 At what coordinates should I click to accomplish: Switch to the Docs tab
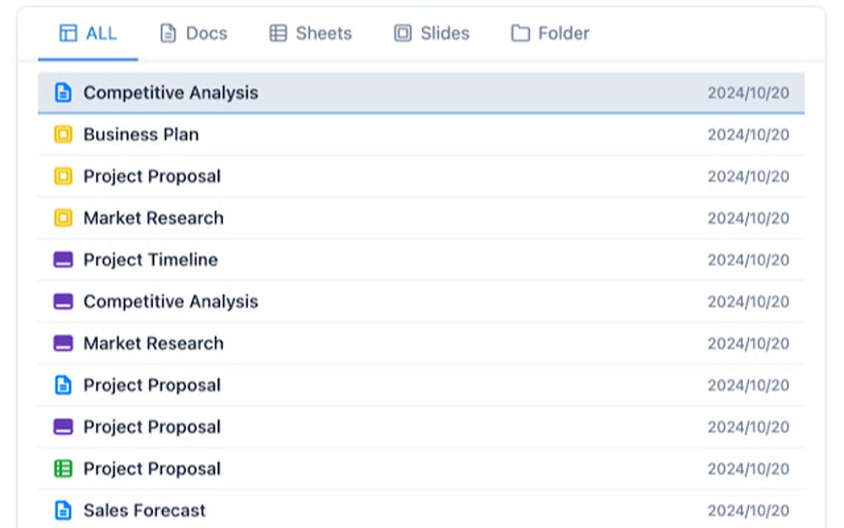click(193, 33)
